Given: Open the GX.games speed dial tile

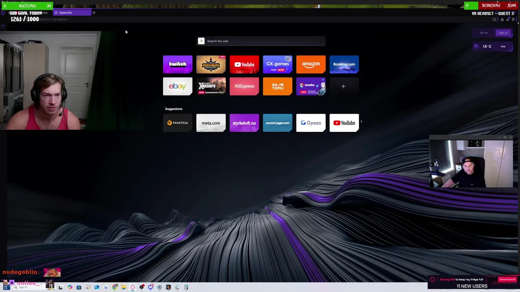Looking at the screenshot, I should pyautogui.click(x=277, y=64).
